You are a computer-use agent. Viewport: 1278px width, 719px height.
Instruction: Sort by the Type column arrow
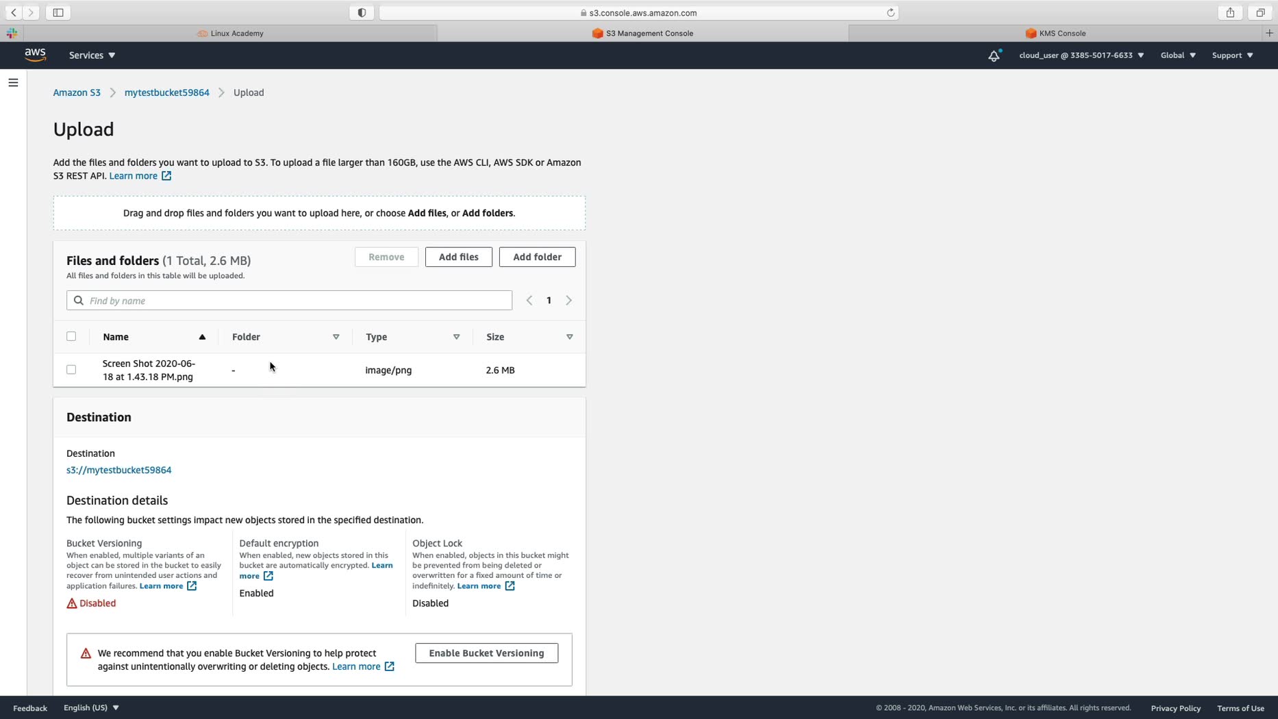point(457,337)
